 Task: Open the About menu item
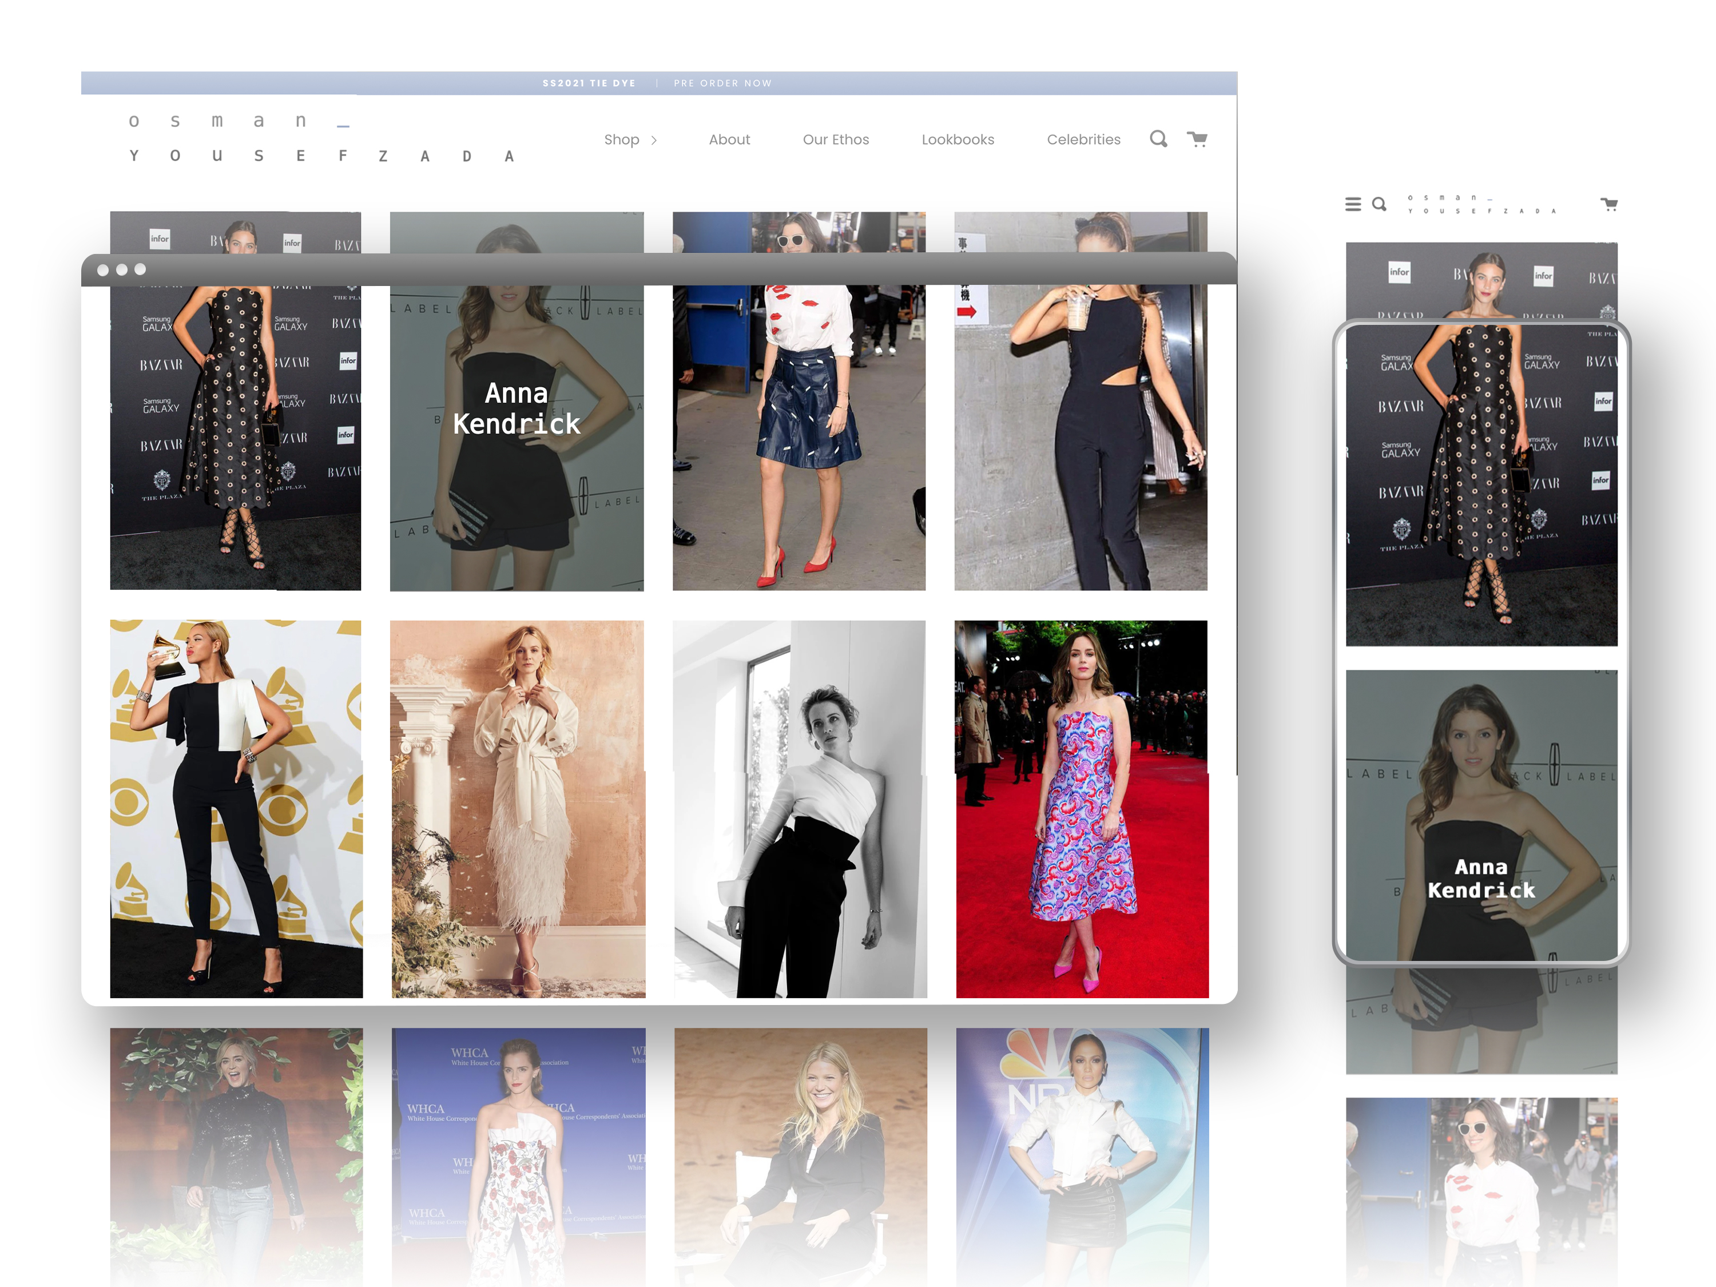pyautogui.click(x=729, y=140)
